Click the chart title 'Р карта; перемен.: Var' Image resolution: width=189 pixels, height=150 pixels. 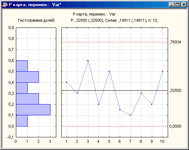tap(94, 14)
